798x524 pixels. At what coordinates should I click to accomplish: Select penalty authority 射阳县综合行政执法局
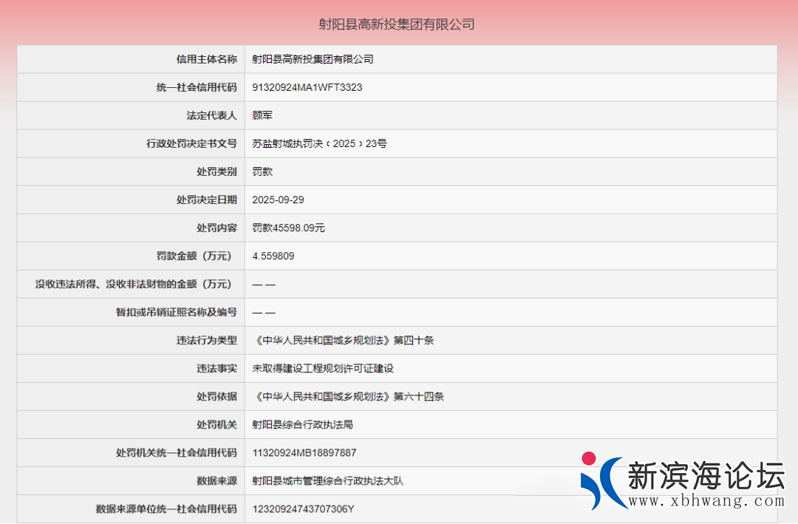point(302,424)
